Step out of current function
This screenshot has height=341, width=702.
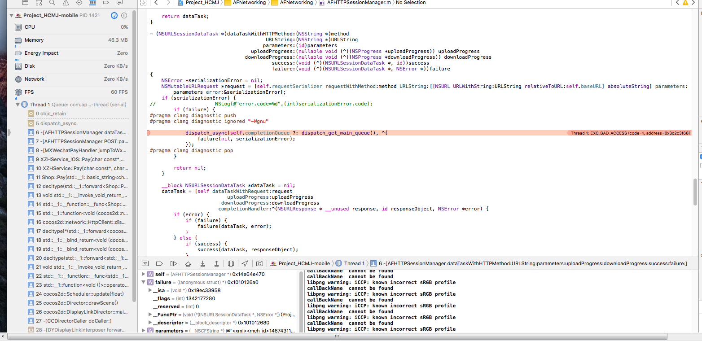[x=216, y=263]
